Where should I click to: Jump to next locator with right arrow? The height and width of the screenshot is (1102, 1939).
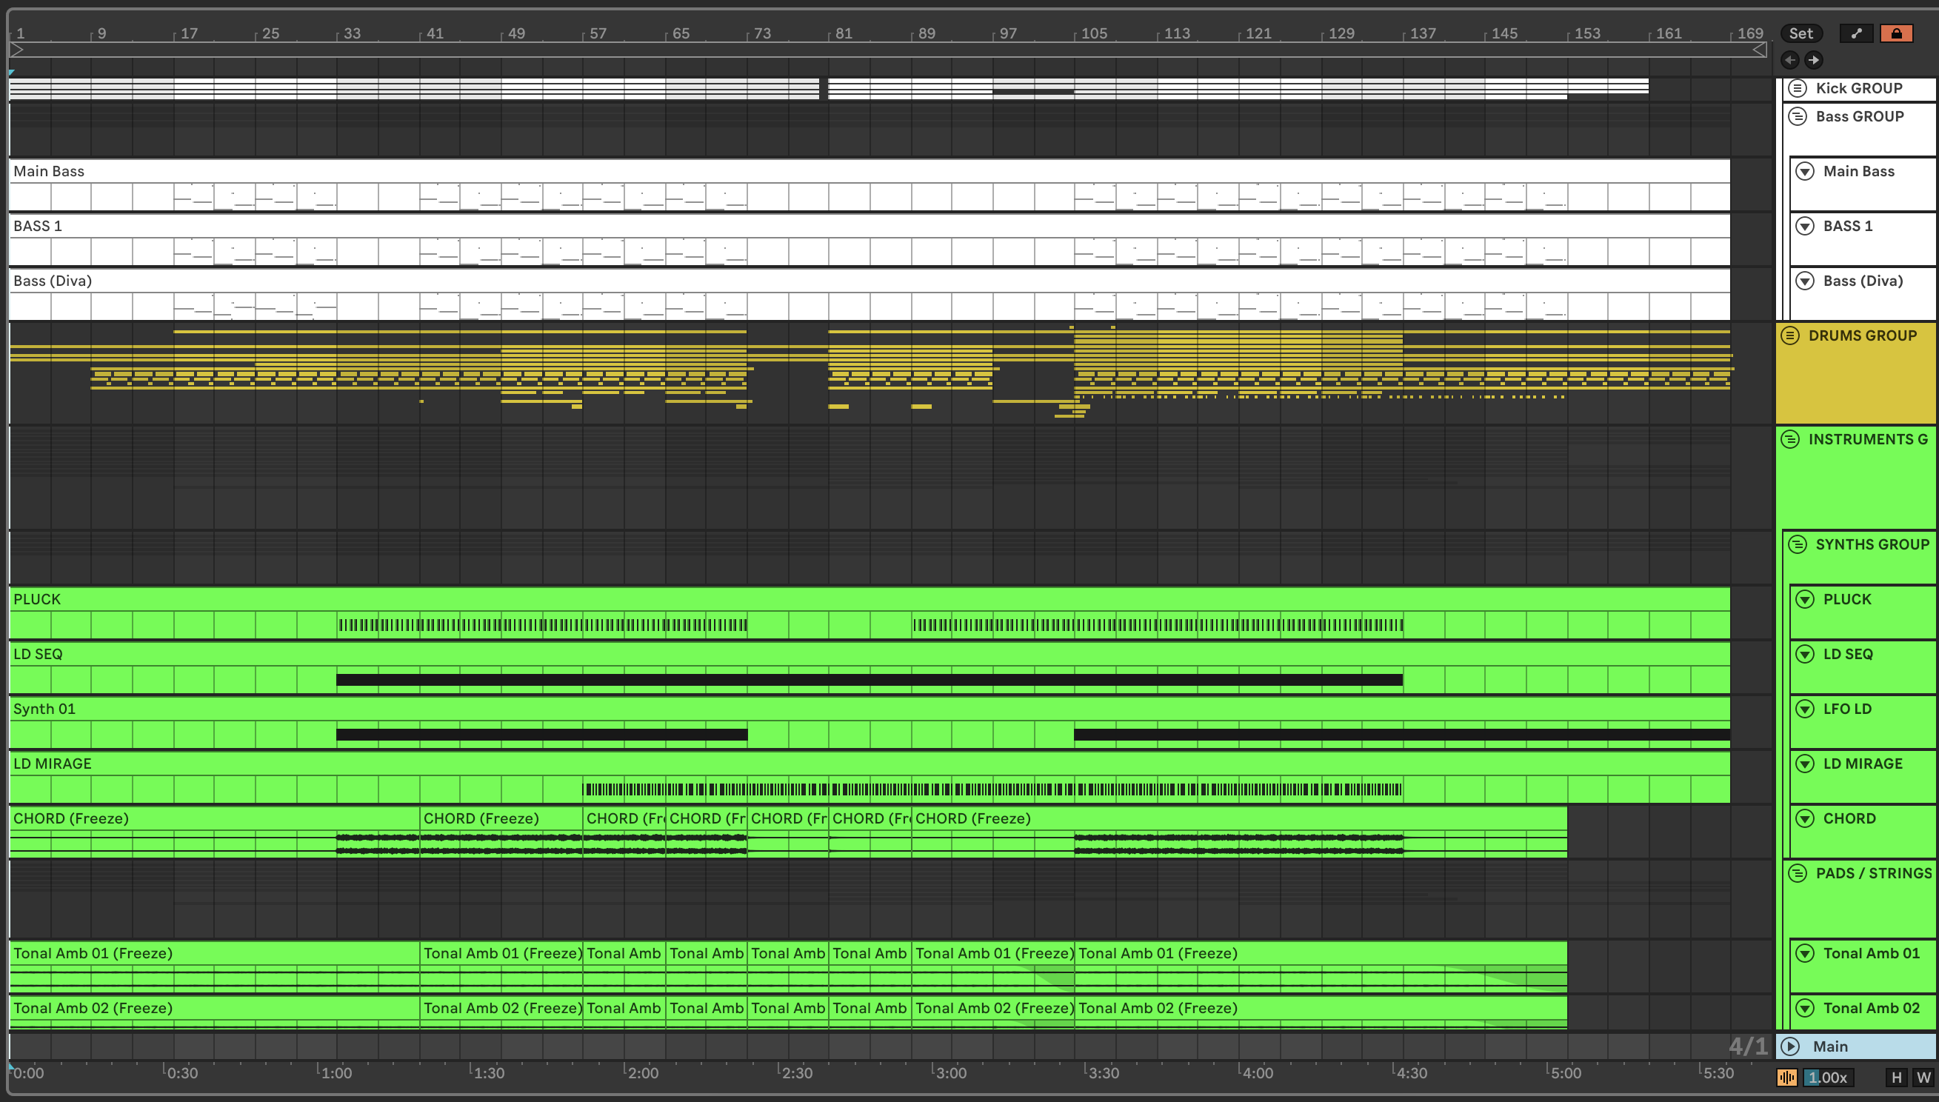click(1813, 60)
